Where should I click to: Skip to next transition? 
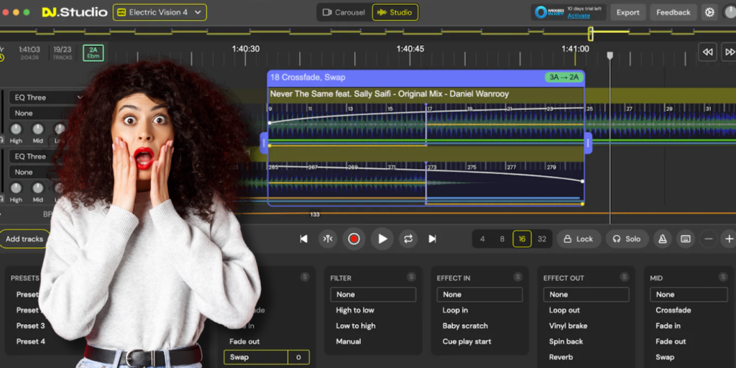(x=432, y=239)
